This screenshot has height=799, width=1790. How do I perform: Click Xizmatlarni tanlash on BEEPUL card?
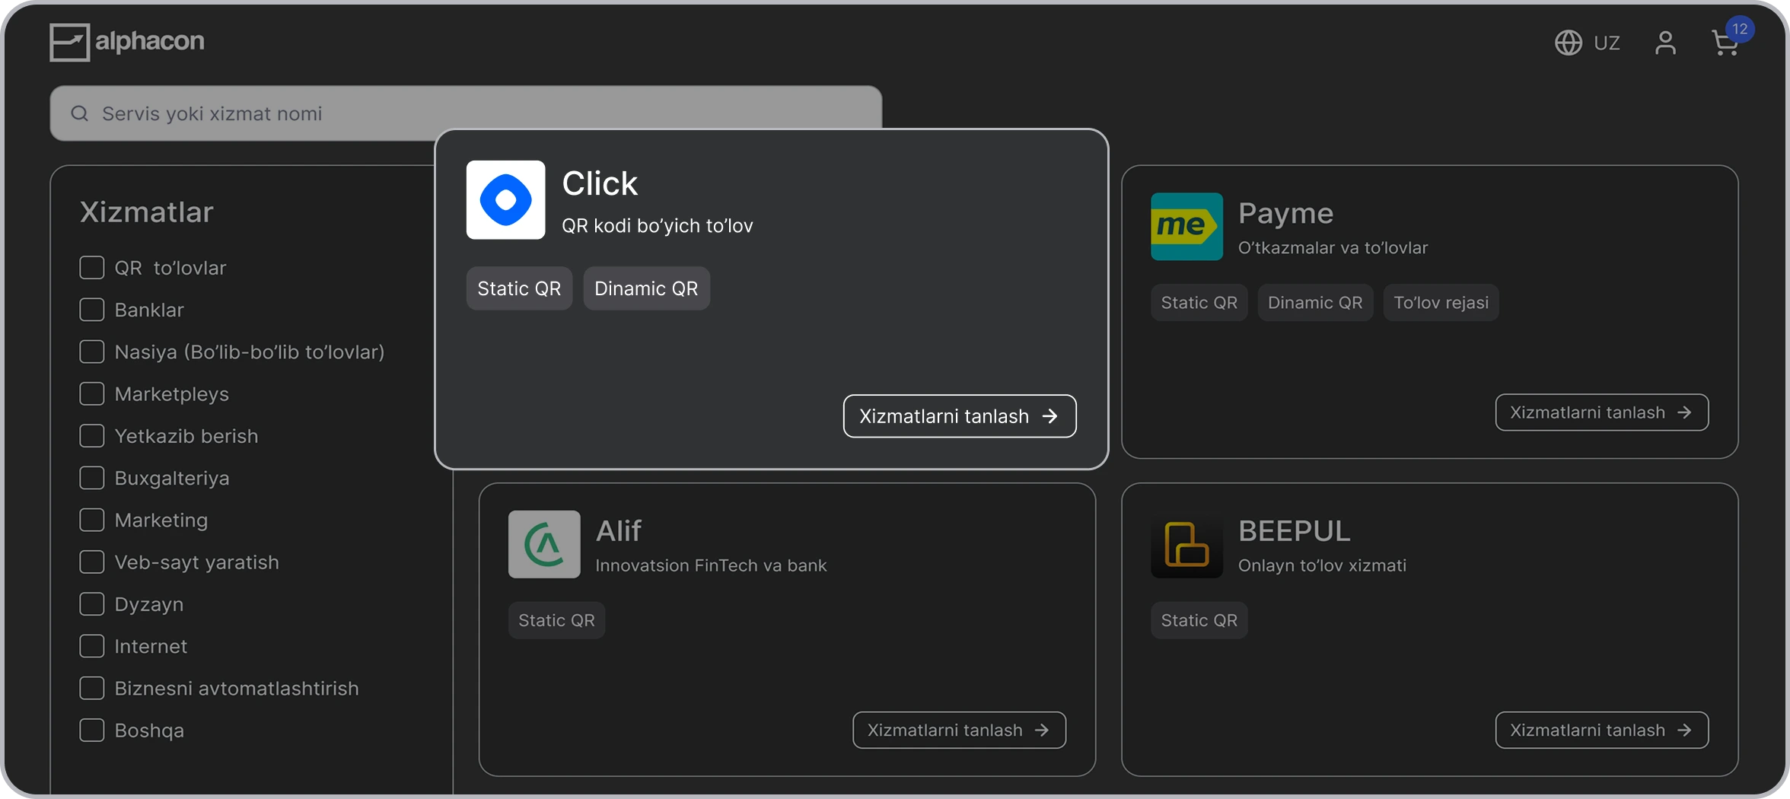(1601, 731)
